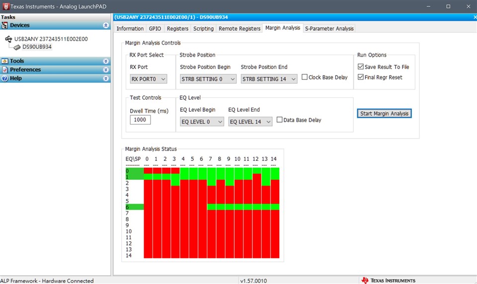Click the Devices panel icon

[x=4, y=25]
